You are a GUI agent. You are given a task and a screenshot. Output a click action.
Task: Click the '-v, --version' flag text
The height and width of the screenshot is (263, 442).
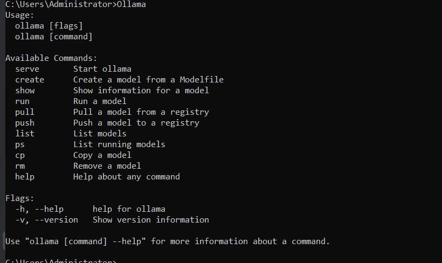tap(46, 220)
